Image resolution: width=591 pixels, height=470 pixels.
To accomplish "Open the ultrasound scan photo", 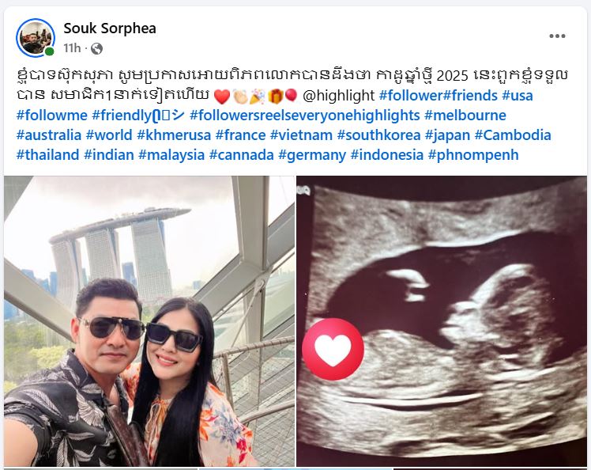I will [442, 321].
